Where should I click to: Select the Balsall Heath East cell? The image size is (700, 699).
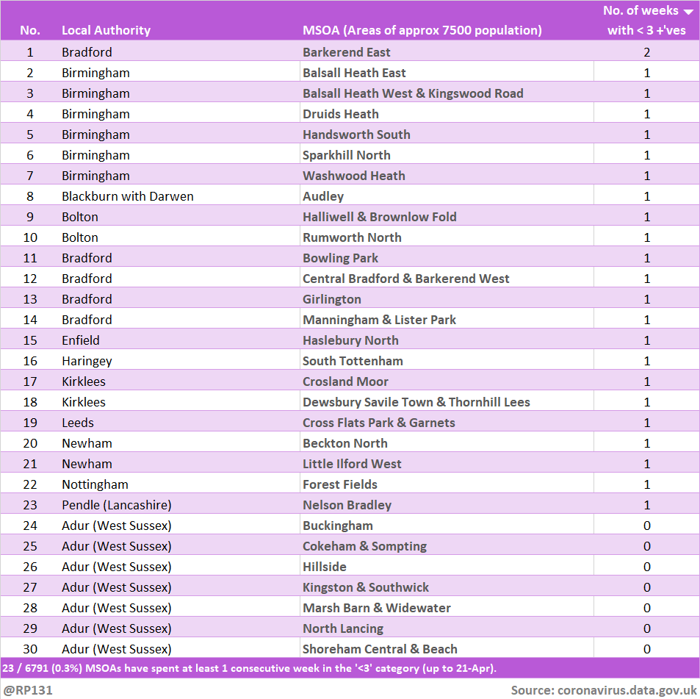click(354, 73)
